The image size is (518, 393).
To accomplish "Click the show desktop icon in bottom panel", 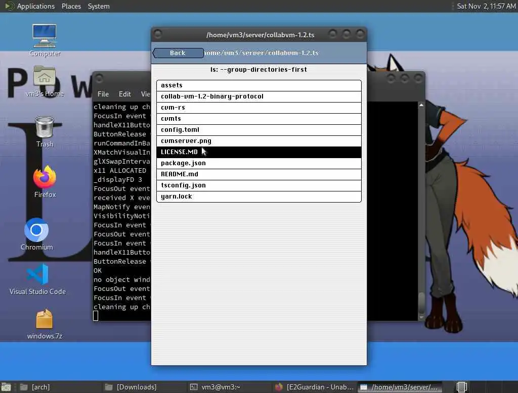I will 6,387.
